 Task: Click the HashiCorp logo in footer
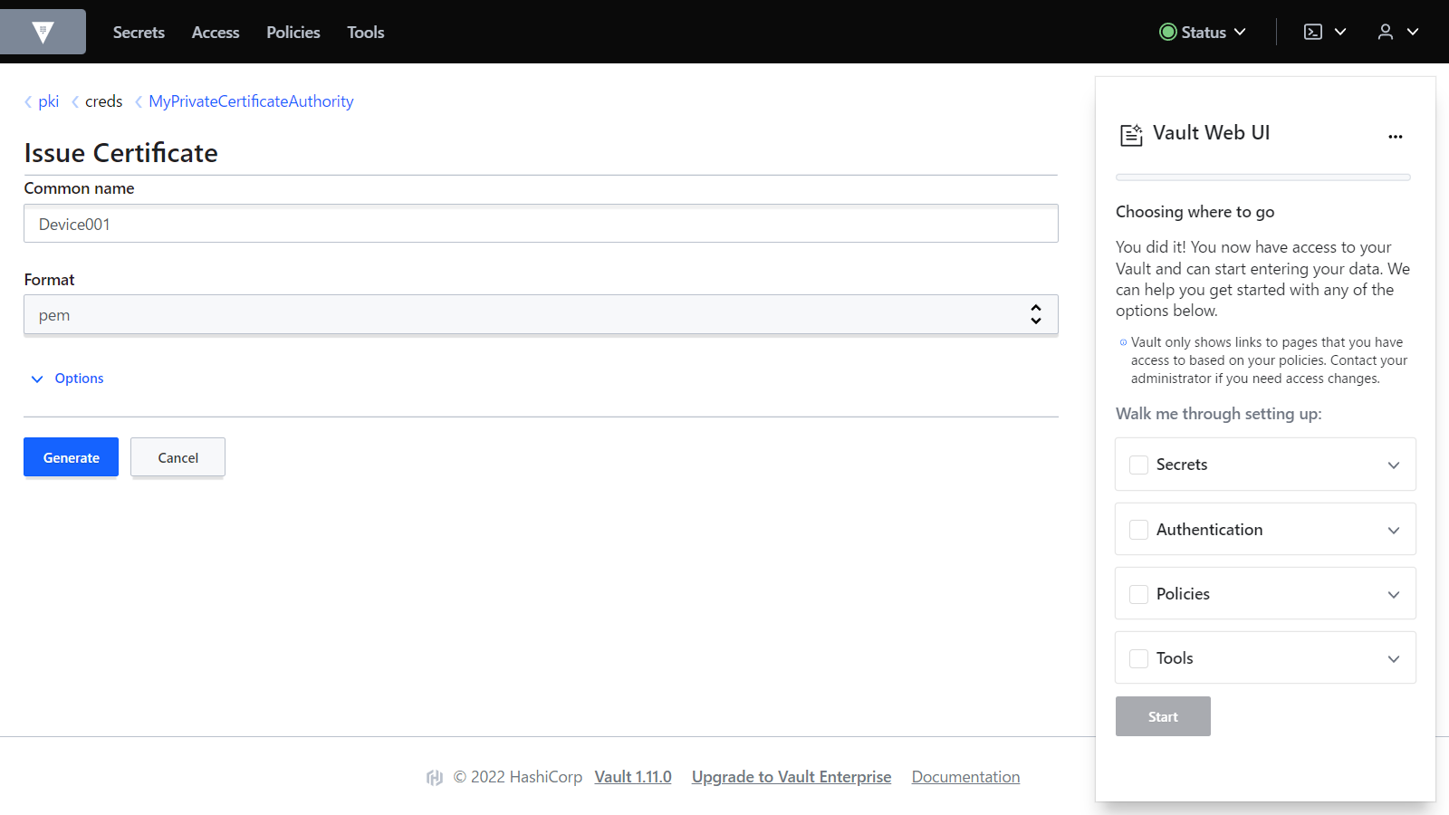(x=435, y=777)
